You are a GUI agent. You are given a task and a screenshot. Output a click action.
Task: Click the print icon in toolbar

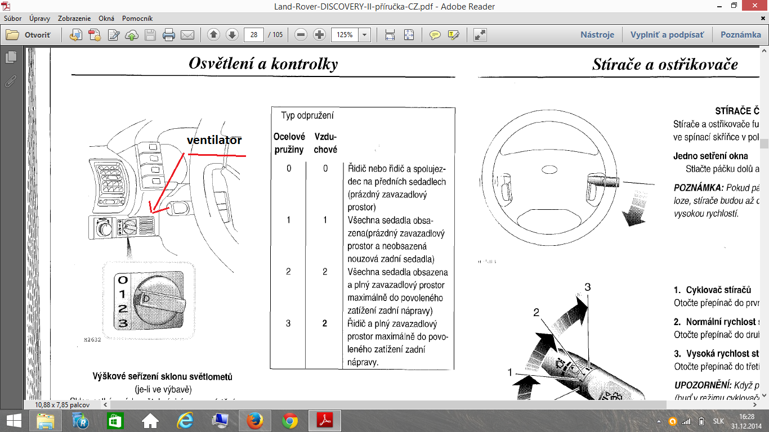(x=168, y=35)
